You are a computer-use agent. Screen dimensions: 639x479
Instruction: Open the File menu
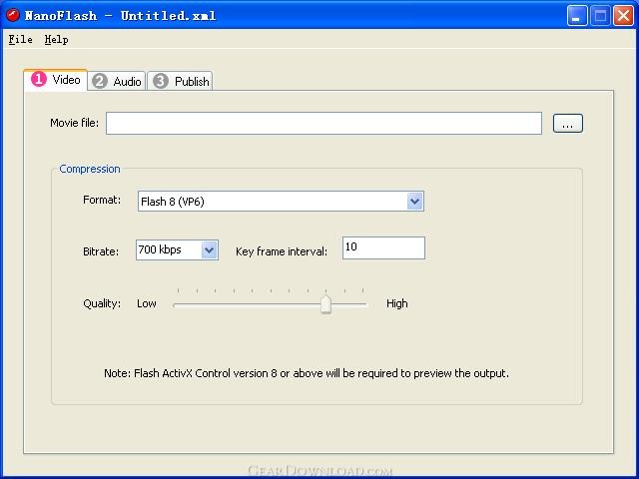pyautogui.click(x=20, y=39)
